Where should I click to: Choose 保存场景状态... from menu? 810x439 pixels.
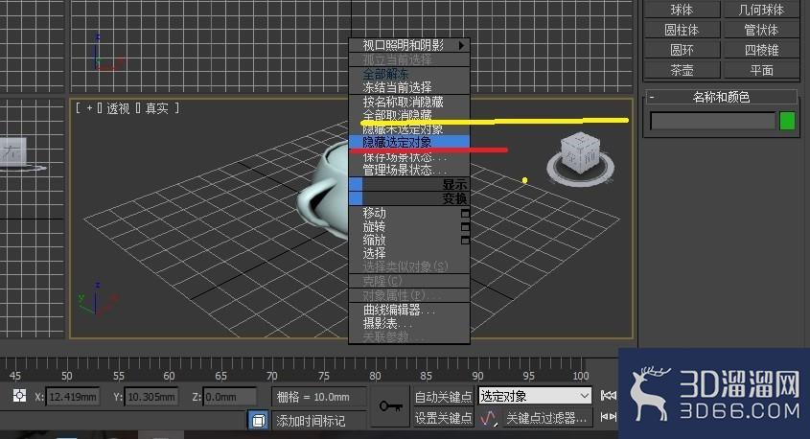click(x=409, y=156)
